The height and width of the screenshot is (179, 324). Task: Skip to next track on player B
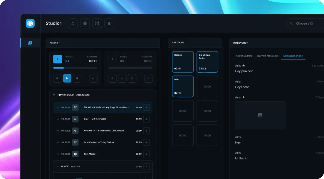tap(148, 78)
